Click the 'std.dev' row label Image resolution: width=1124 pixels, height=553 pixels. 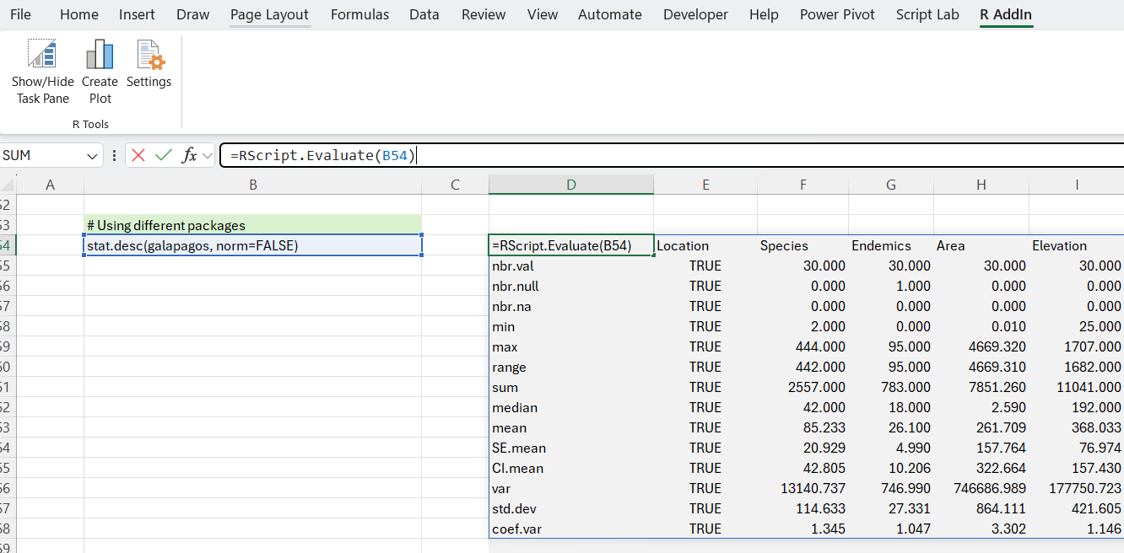pyautogui.click(x=571, y=508)
